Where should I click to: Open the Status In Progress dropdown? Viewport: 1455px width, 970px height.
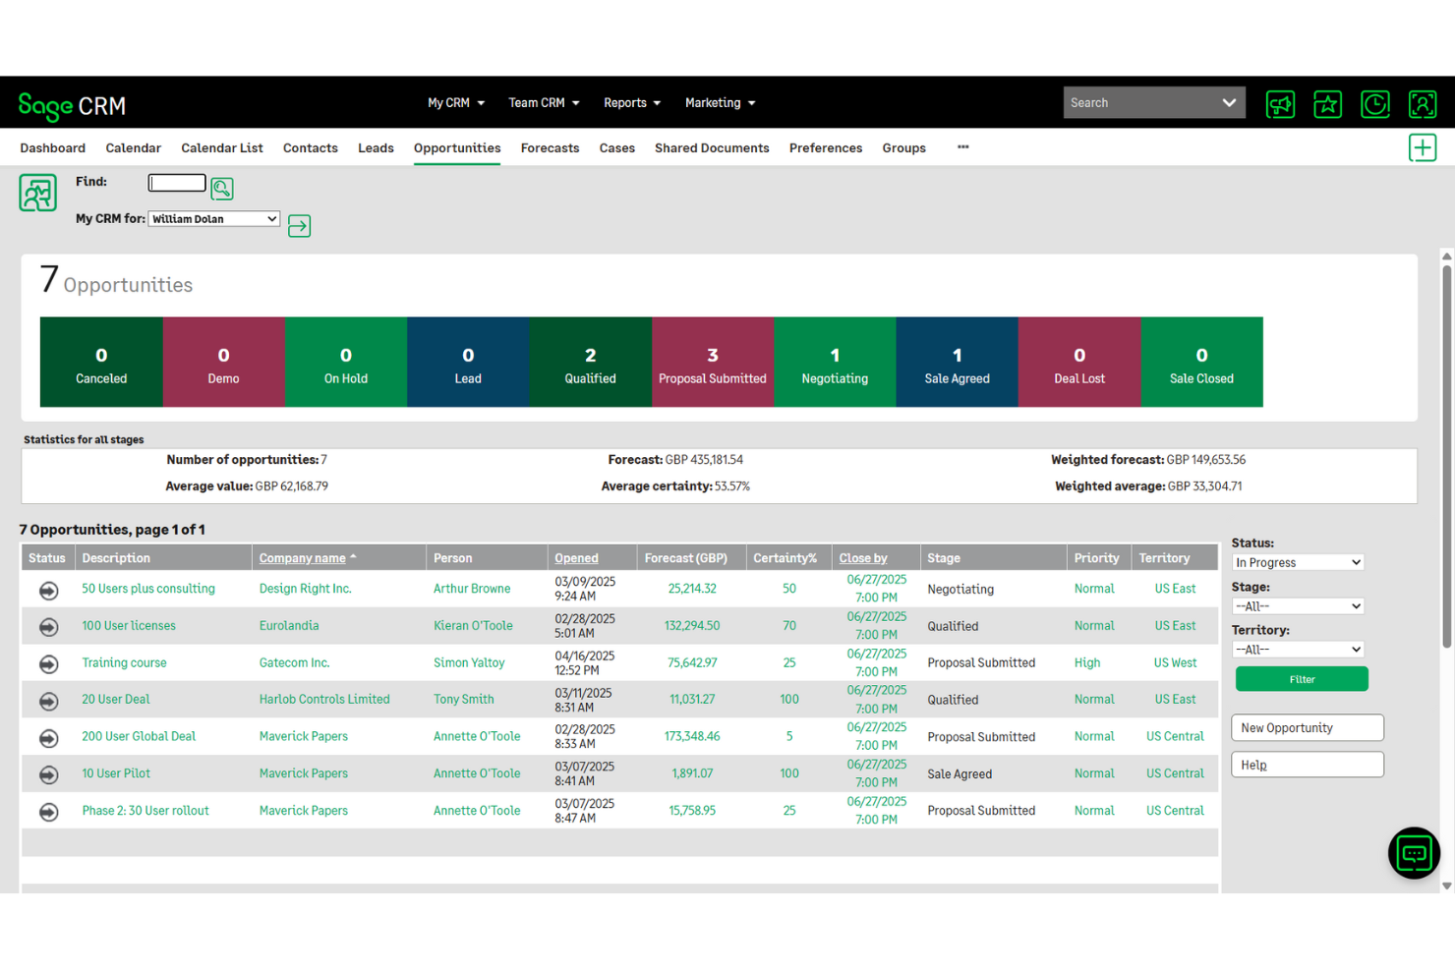[1298, 562]
